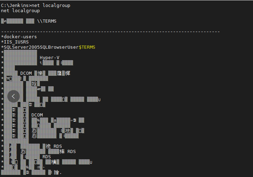Viewport: 253px width, 177px height.
Task: Click the asterisk before IIS_IUSRS
Action: coord(2,42)
